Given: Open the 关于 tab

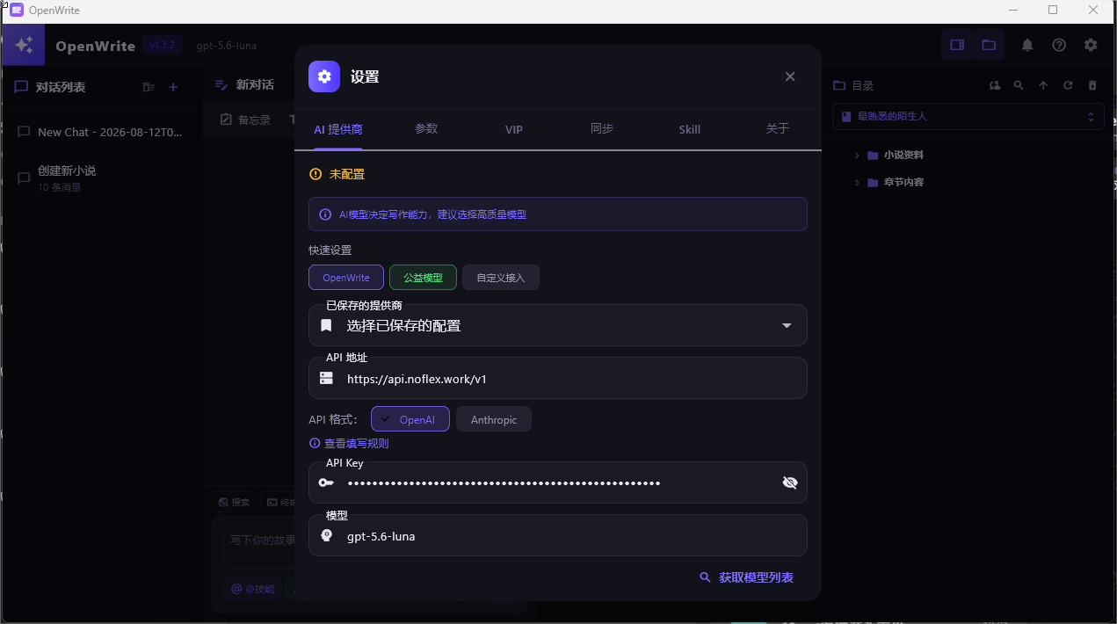Looking at the screenshot, I should pyautogui.click(x=778, y=129).
